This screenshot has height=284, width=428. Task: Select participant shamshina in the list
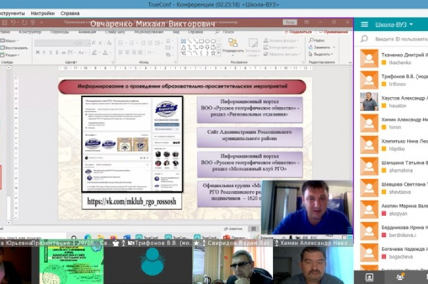tap(394, 166)
